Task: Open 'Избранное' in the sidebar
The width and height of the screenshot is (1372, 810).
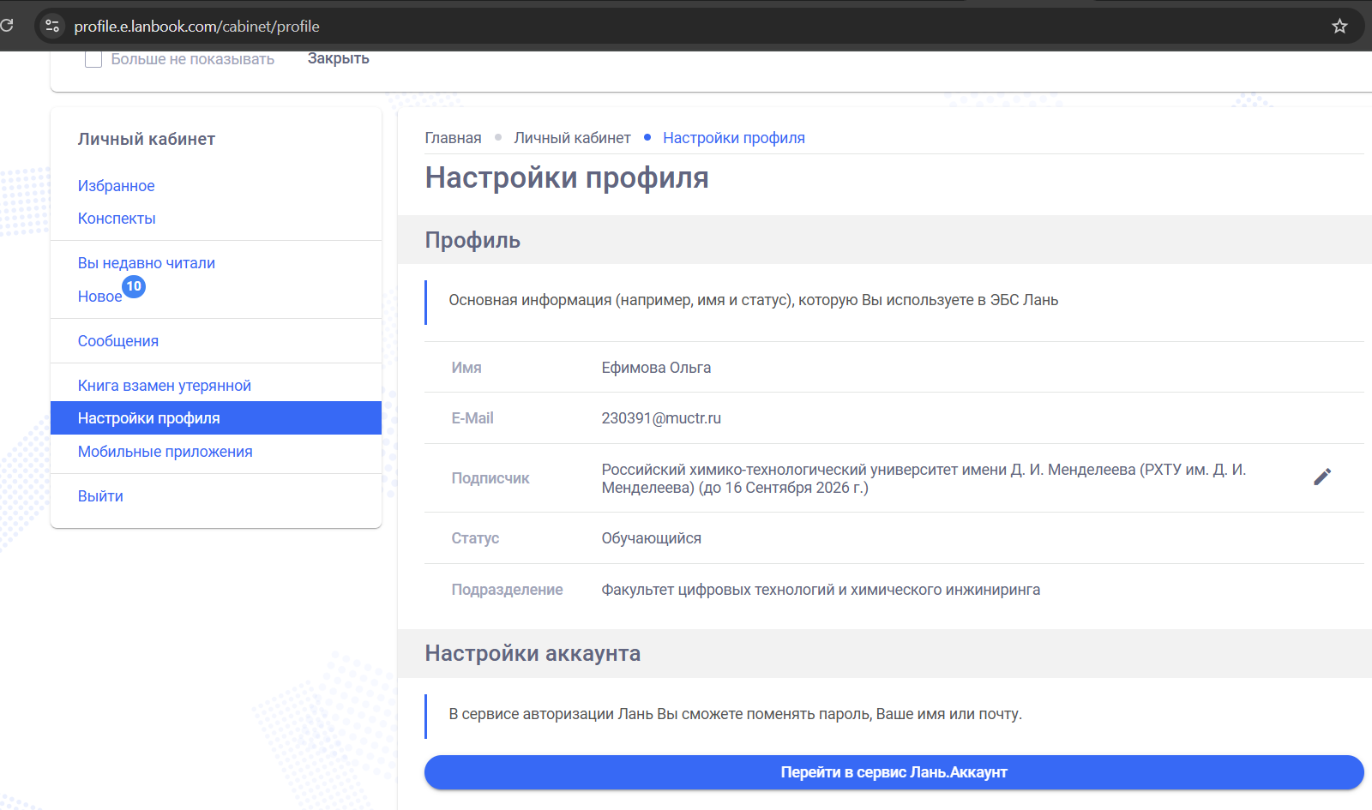Action: pos(116,186)
